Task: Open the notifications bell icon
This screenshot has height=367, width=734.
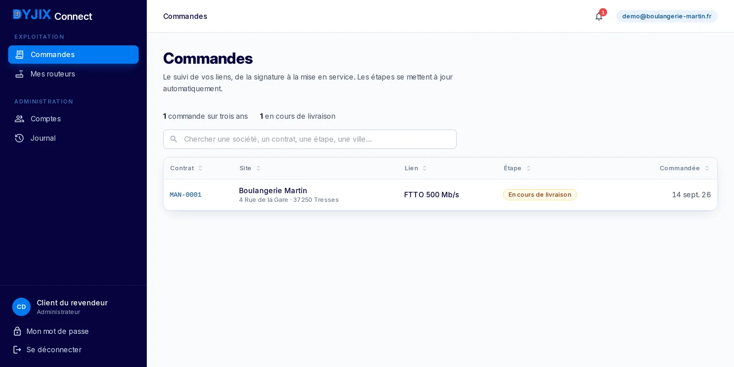Action: [x=599, y=17]
